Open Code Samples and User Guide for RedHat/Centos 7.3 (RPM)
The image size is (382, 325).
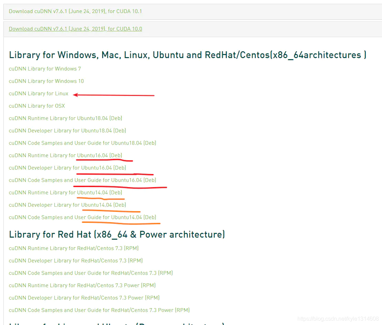[91, 273]
